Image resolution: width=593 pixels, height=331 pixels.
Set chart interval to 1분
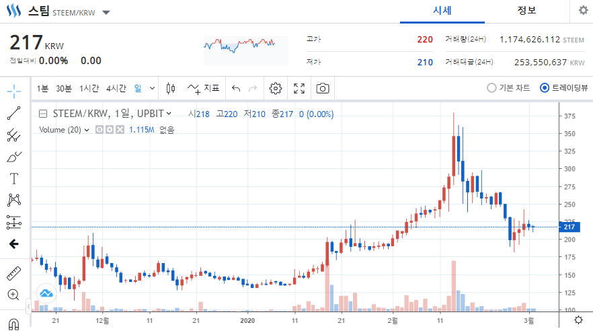pyautogui.click(x=42, y=89)
